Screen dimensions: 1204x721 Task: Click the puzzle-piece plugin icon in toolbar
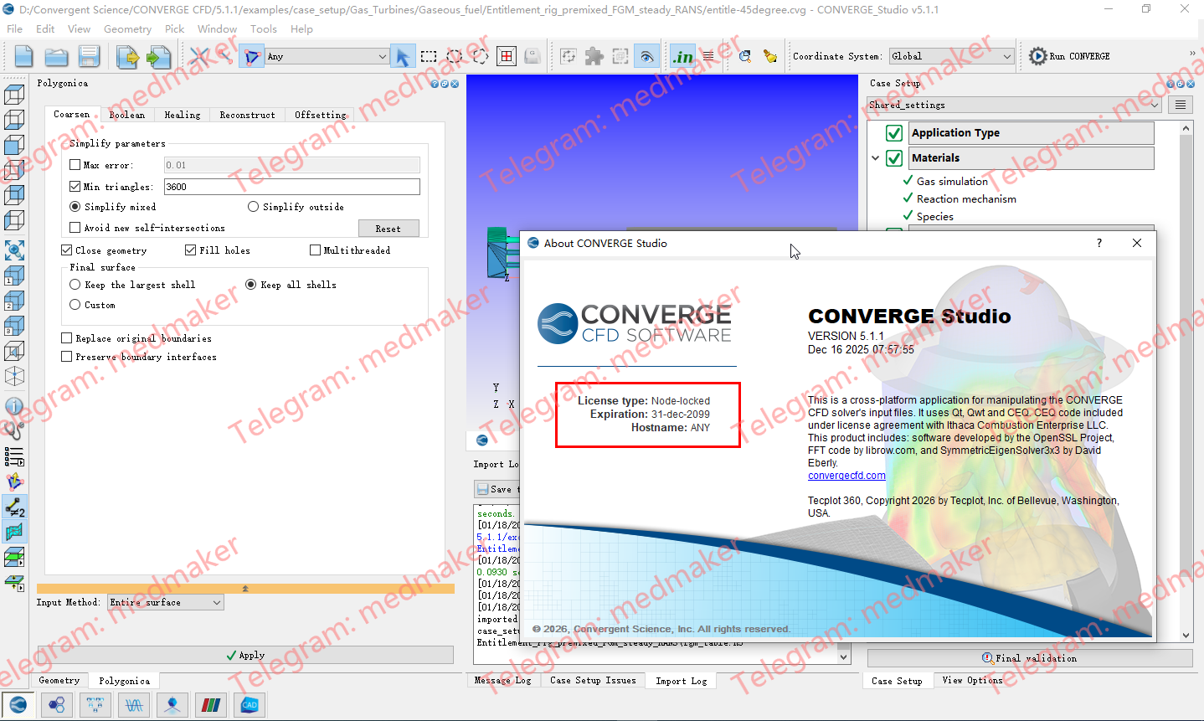tap(592, 55)
